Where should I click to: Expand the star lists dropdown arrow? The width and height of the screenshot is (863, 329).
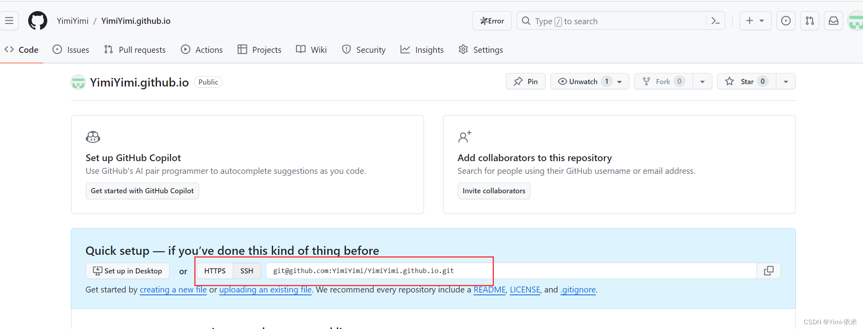coord(786,81)
